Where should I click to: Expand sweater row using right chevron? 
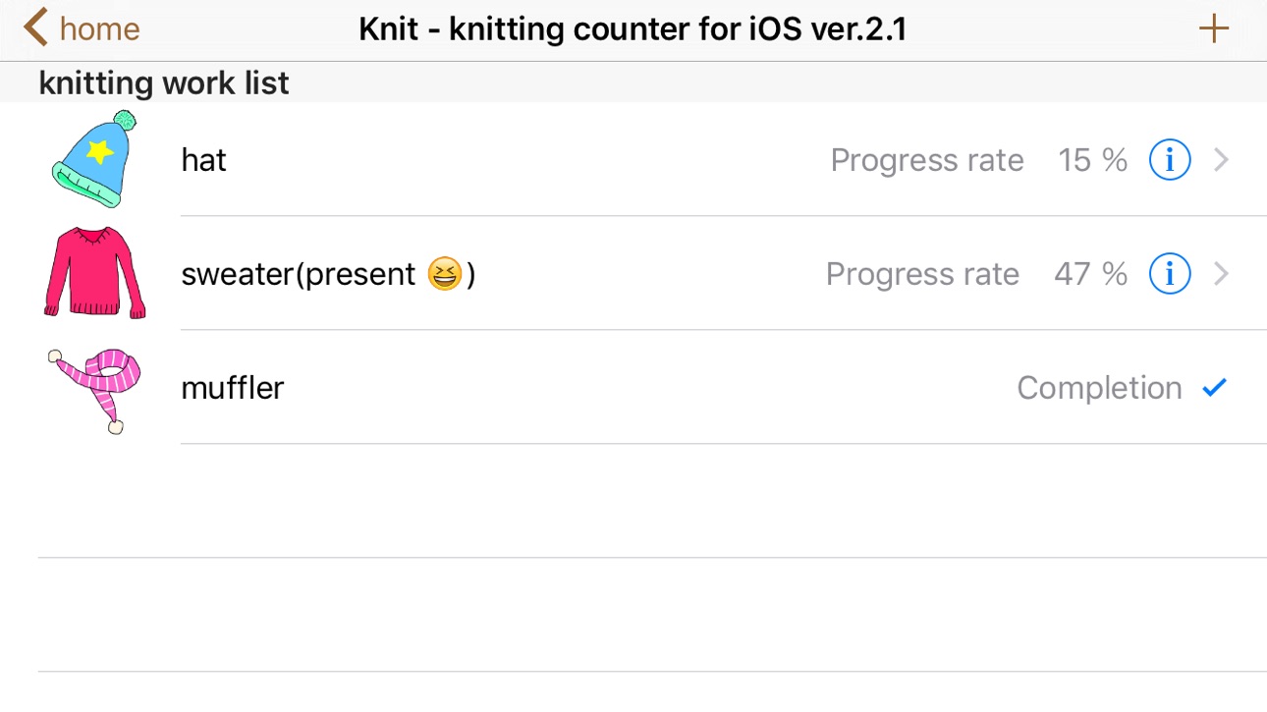[1221, 273]
